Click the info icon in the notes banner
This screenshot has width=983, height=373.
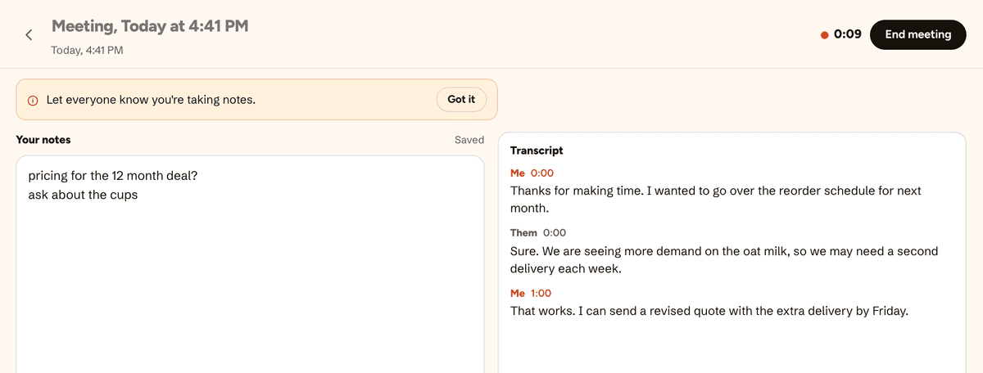coord(33,100)
